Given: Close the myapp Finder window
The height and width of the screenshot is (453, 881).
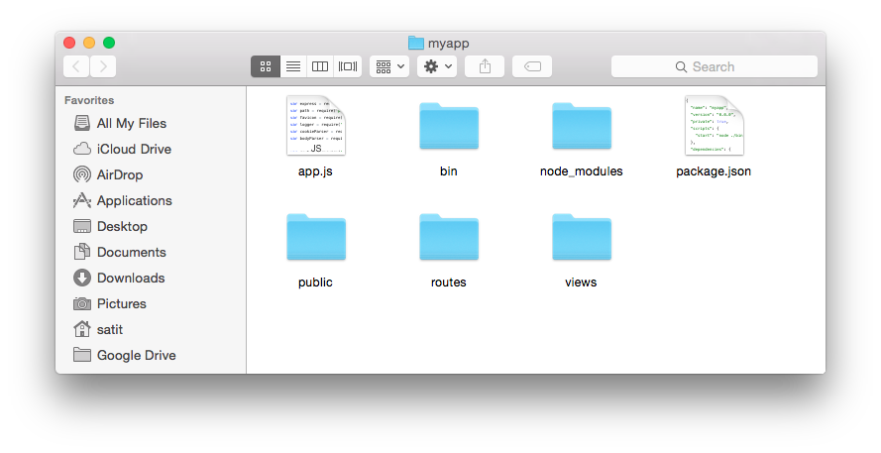Looking at the screenshot, I should (x=69, y=43).
